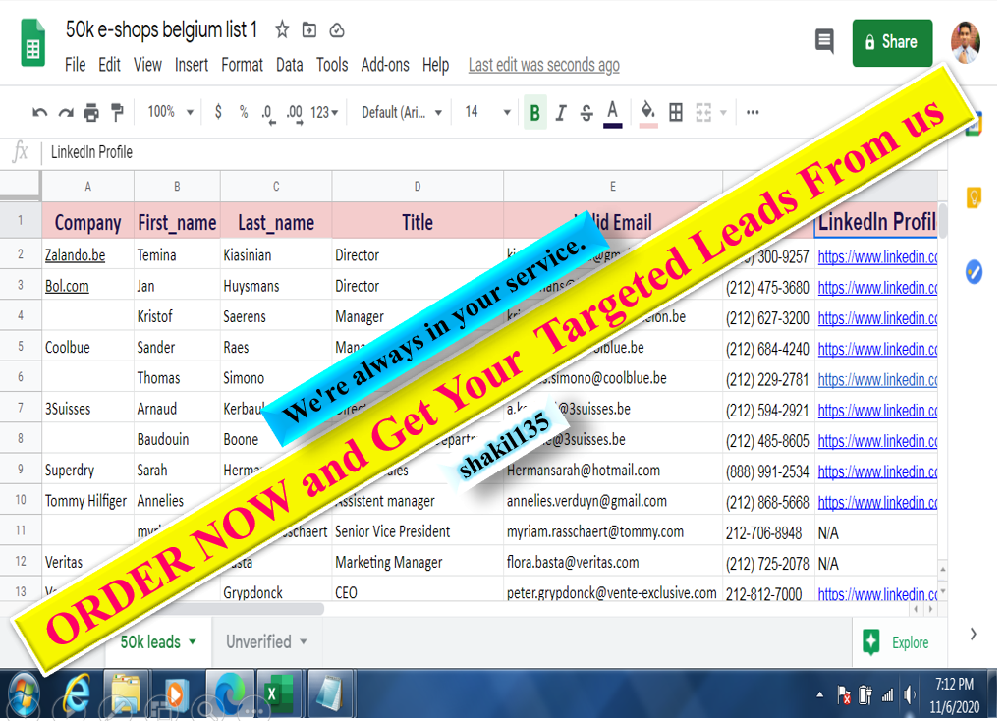This screenshot has height=721, width=1005.
Task: Open the borders tool
Action: click(676, 113)
